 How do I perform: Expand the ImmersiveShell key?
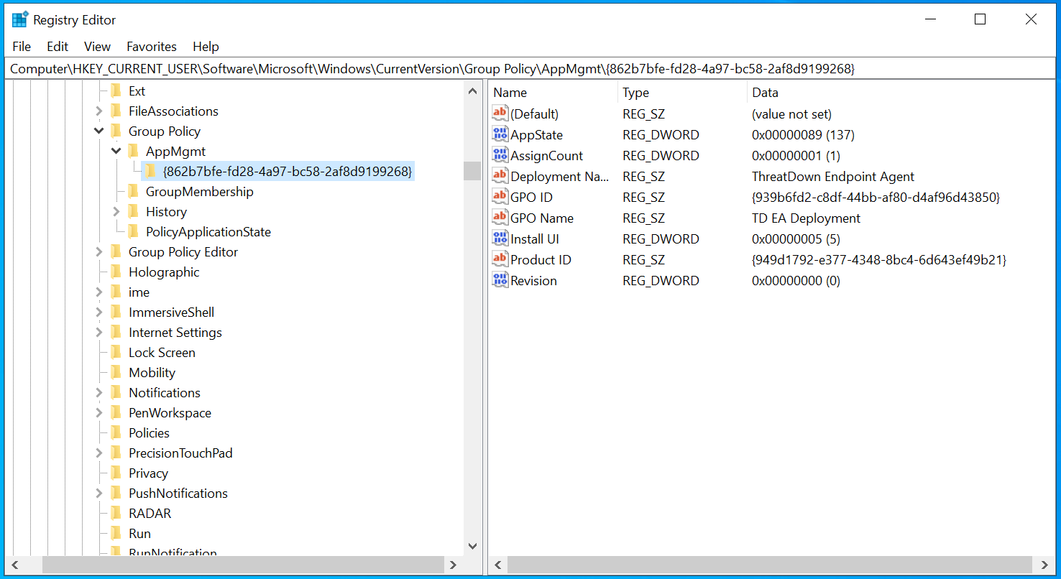click(x=99, y=312)
